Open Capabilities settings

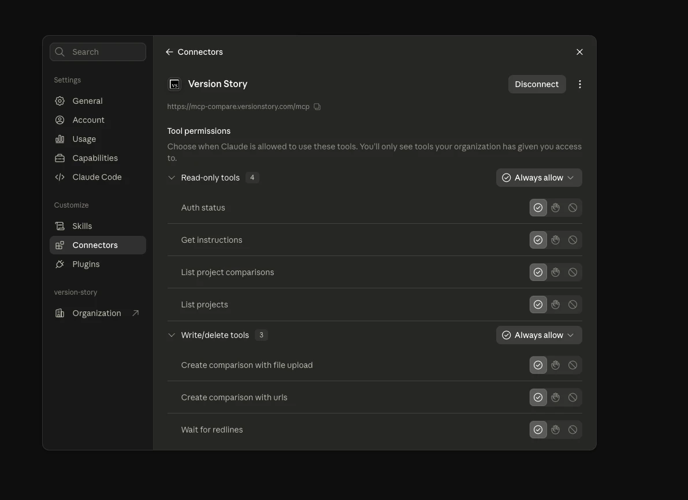point(98,158)
